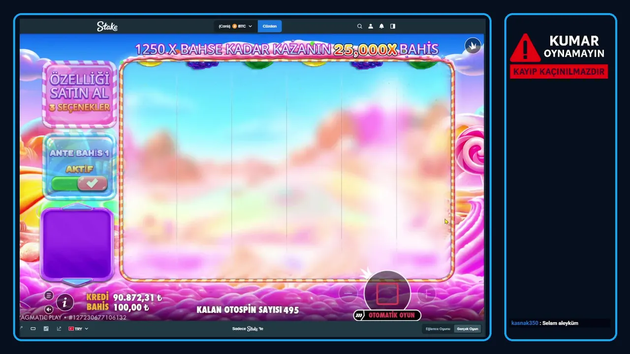Click the 25,000X Bahis banner text
The height and width of the screenshot is (354, 630).
coord(386,49)
